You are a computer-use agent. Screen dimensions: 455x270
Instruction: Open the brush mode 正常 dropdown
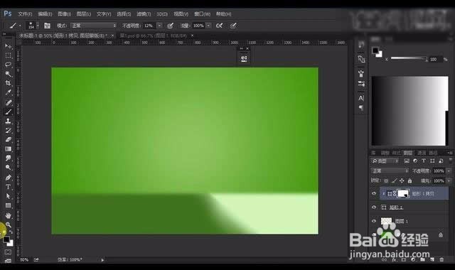pos(93,26)
